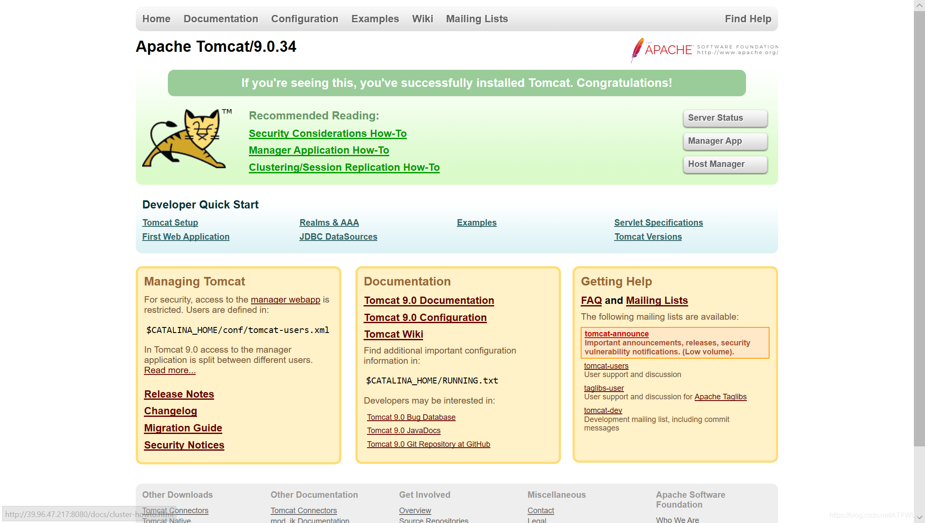925x523 pixels.
Task: Click the Host Manager button
Action: click(725, 164)
